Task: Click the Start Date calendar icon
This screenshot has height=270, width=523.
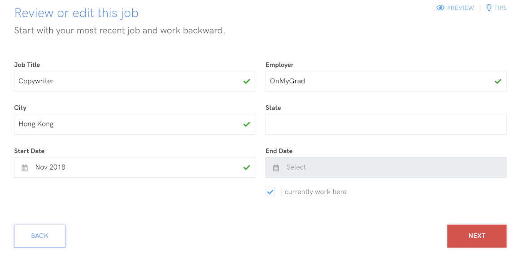Action: [25, 168]
